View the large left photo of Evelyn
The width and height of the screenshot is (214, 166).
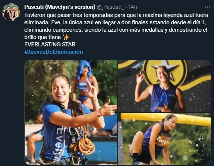click(71, 113)
